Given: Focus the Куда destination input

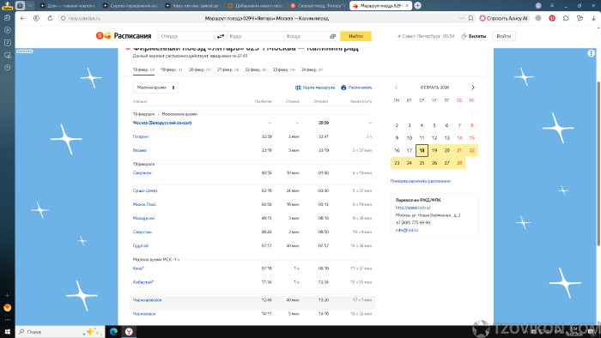Looking at the screenshot, I should pyautogui.click(x=255, y=36).
